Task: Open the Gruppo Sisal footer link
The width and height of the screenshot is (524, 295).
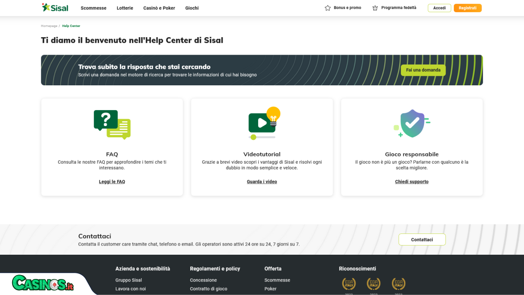Action: [x=129, y=280]
